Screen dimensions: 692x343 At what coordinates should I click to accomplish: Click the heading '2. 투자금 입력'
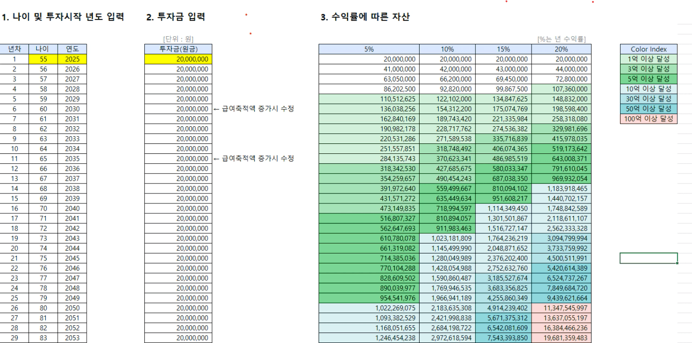(x=175, y=18)
